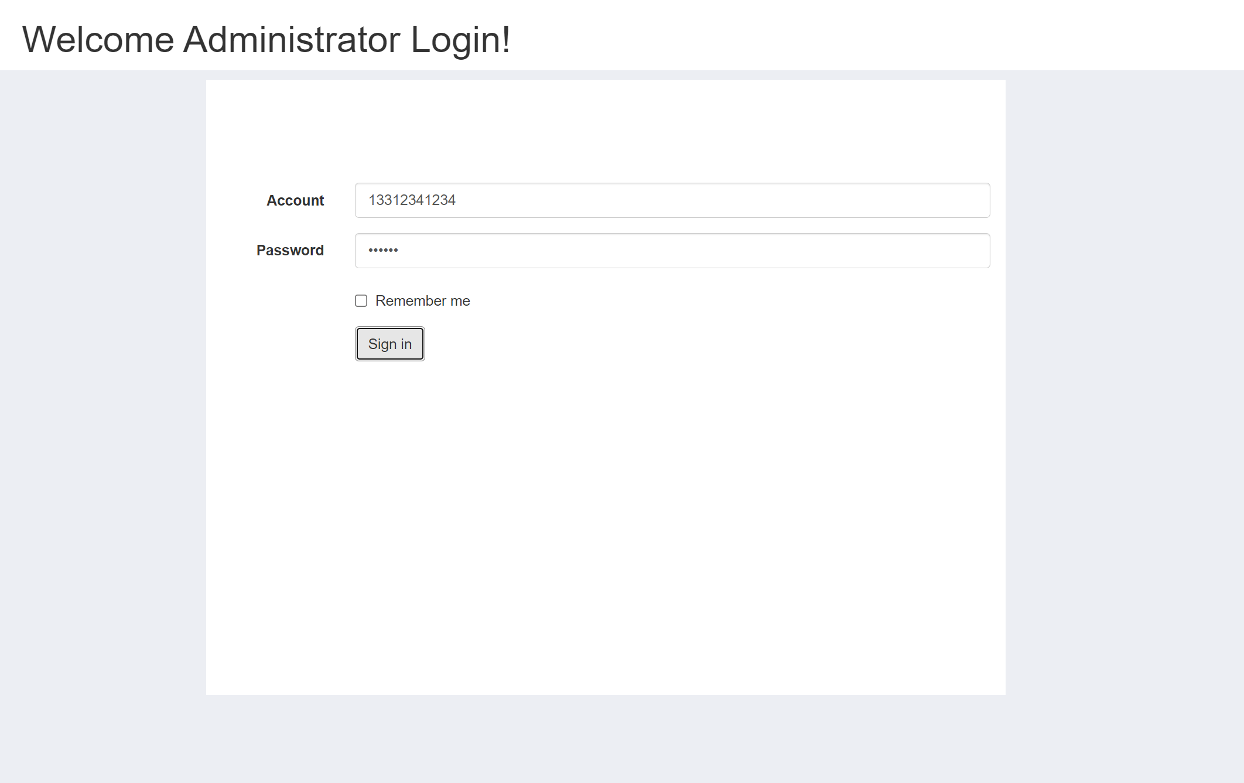
Task: Click the word "Administrator" in the title
Action: [x=292, y=40]
